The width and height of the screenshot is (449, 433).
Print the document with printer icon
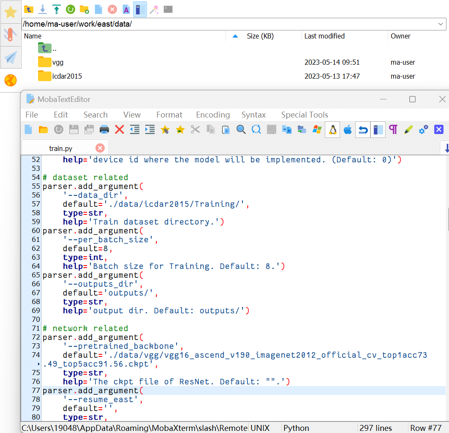[x=104, y=130]
